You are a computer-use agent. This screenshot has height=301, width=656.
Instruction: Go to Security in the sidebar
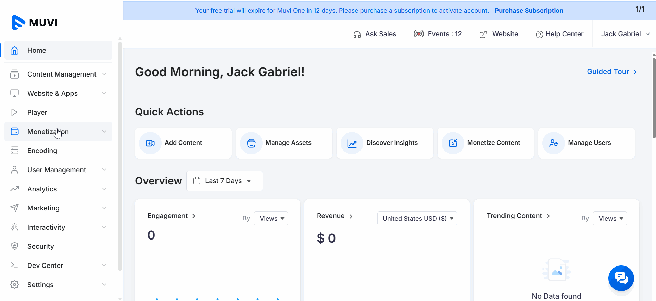point(40,246)
